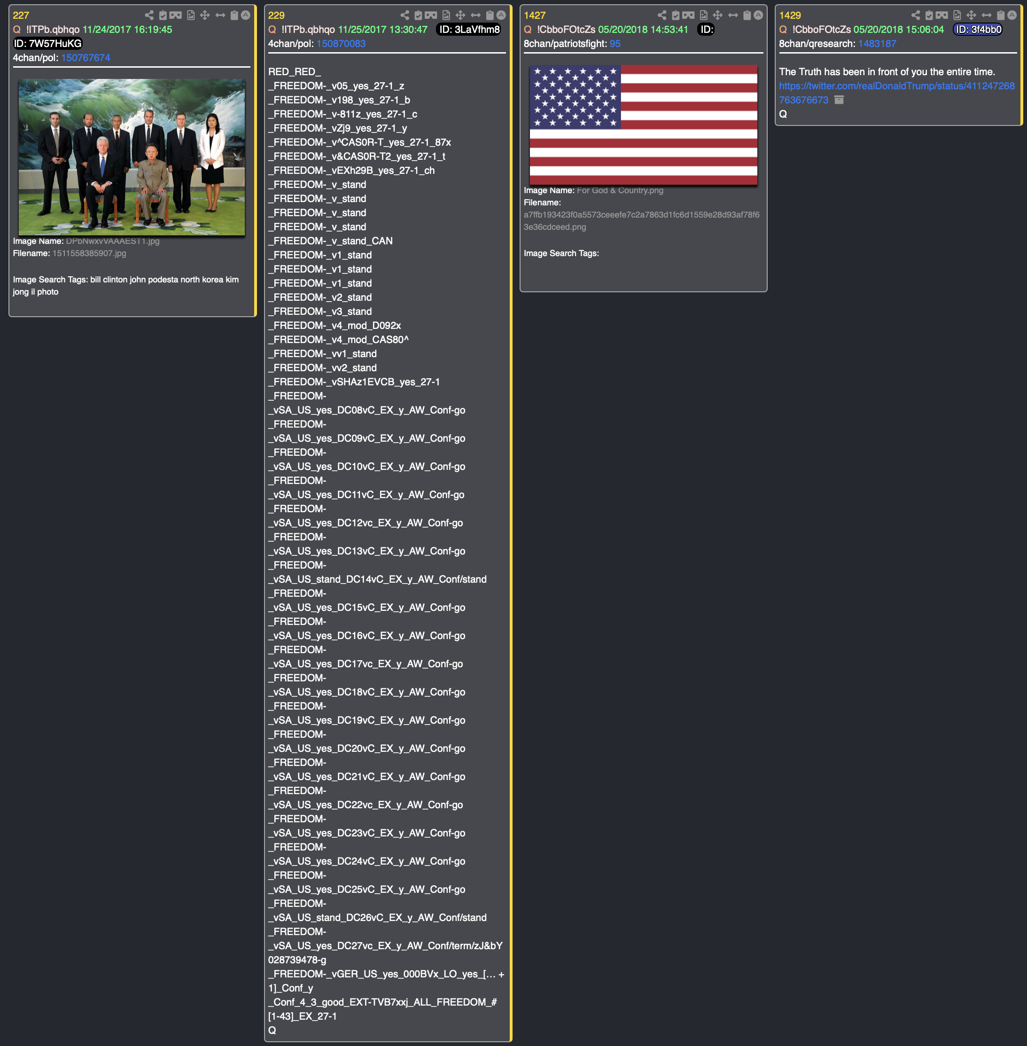Click timestamp 05/20/2018 14:53:41
1027x1046 pixels.
(x=643, y=30)
